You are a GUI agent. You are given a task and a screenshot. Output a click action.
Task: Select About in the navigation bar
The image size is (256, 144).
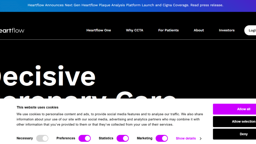click(199, 30)
